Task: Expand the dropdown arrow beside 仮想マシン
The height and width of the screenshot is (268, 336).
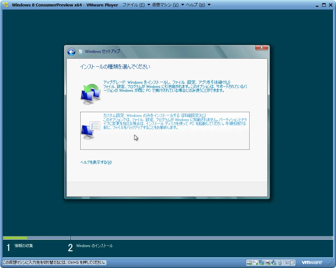Action: pyautogui.click(x=183, y=5)
